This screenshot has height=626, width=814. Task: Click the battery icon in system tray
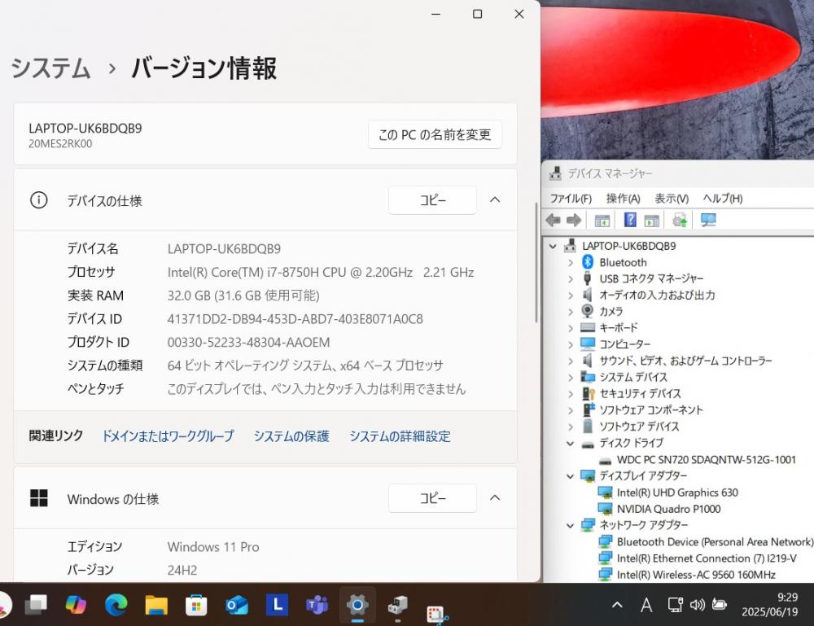[x=719, y=604]
